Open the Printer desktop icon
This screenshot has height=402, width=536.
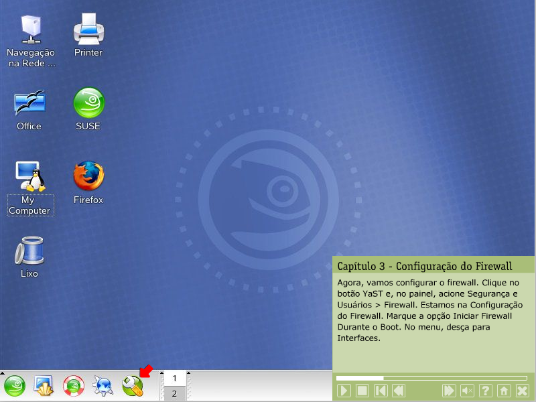pos(88,30)
